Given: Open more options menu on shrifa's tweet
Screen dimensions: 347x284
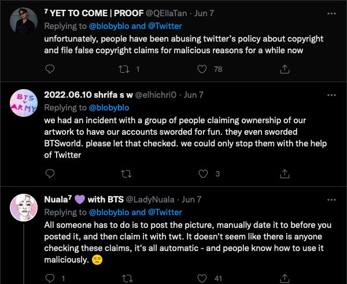Looking at the screenshot, I should 330,94.
